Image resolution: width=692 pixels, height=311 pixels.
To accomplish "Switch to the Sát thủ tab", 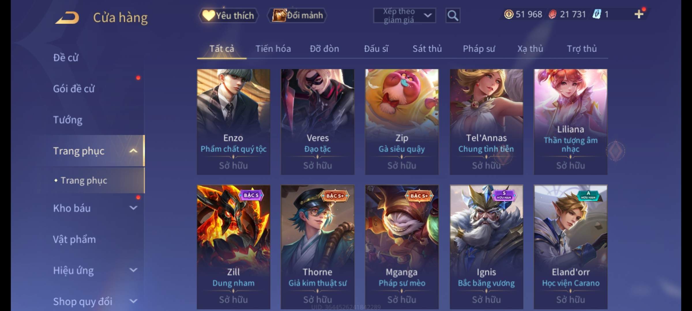I will [x=427, y=49].
